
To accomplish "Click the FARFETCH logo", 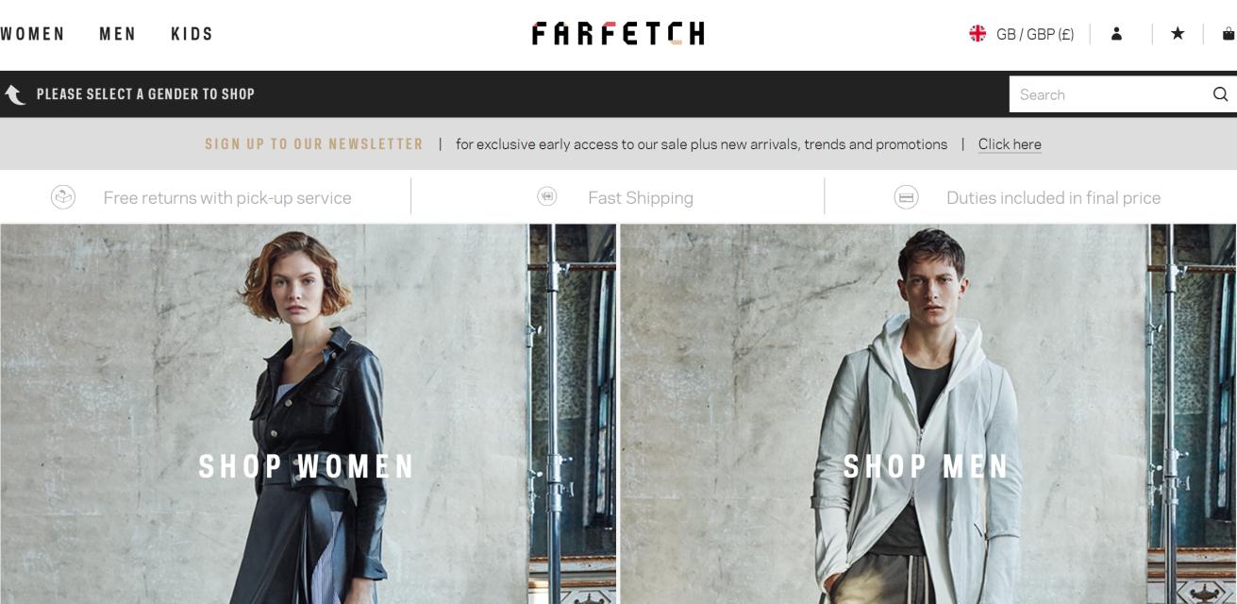I will [618, 34].
